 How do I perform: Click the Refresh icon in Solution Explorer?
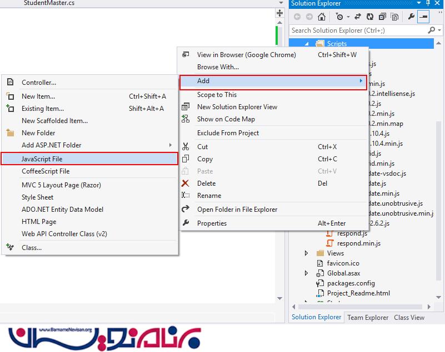[x=369, y=17]
